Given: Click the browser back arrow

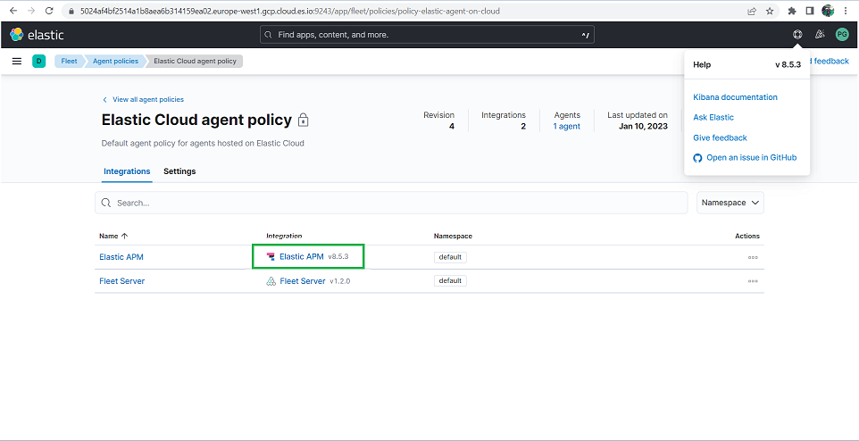Looking at the screenshot, I should (13, 11).
